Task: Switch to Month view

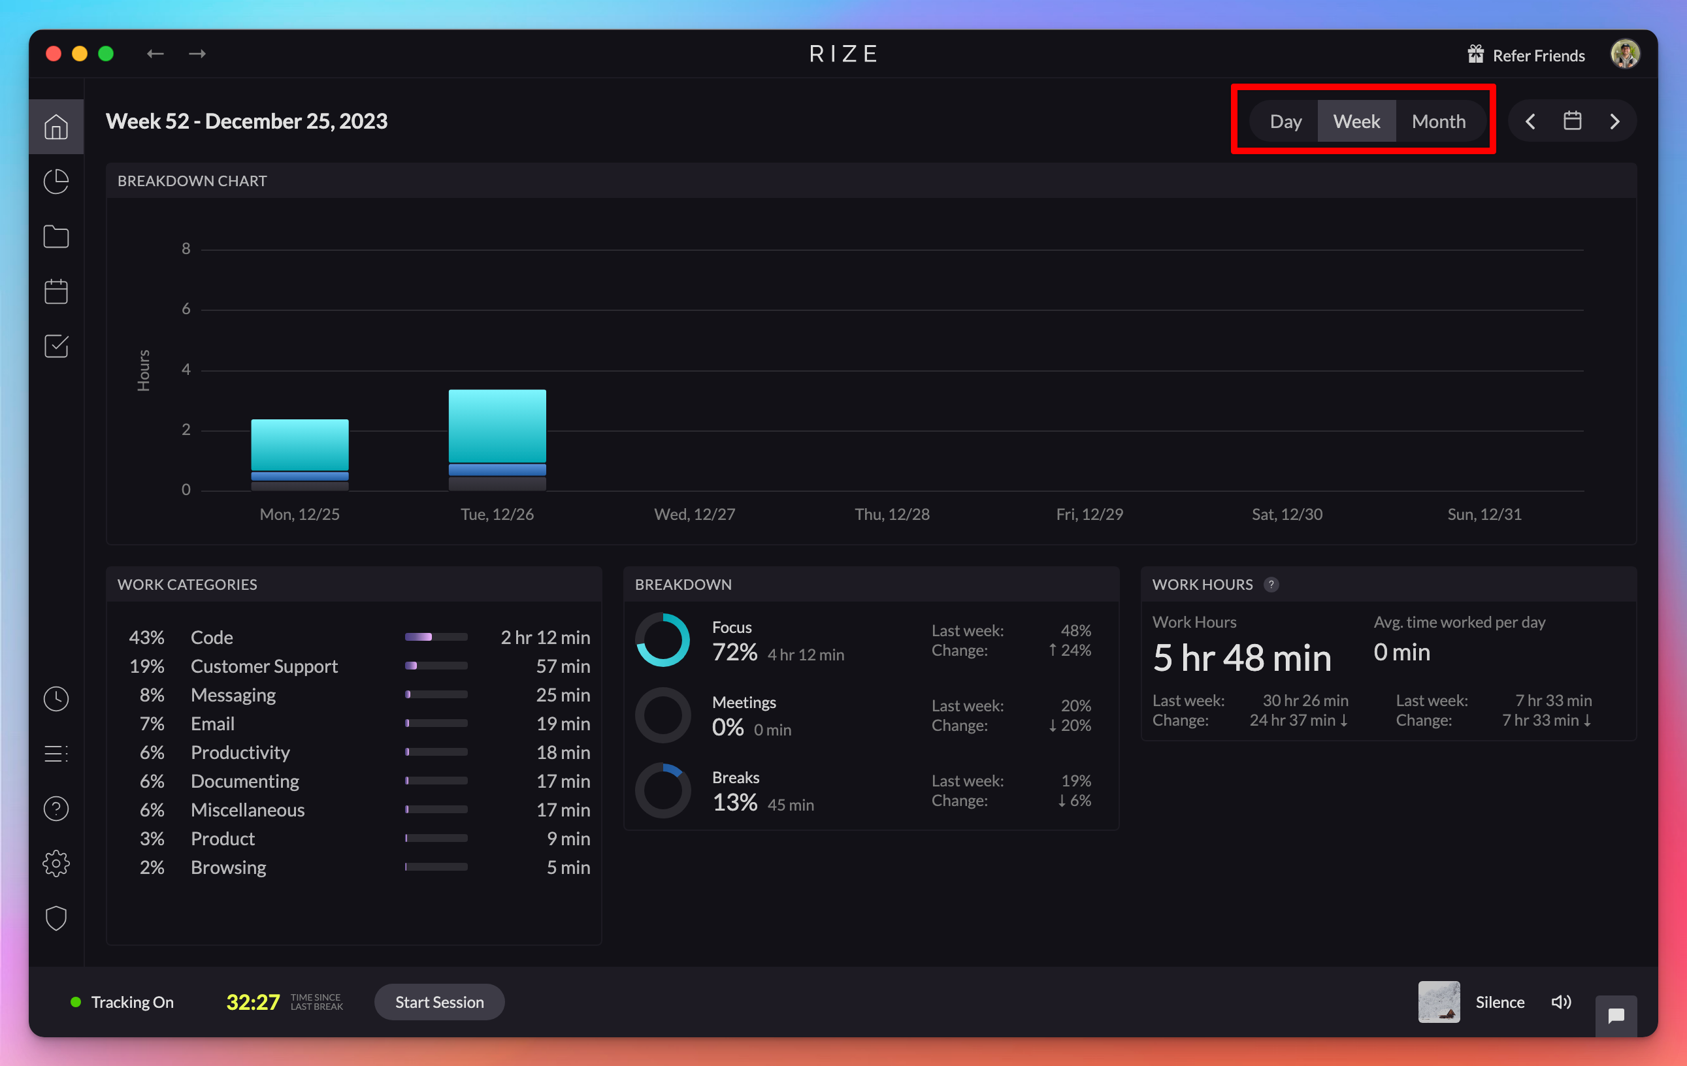Action: point(1438,121)
